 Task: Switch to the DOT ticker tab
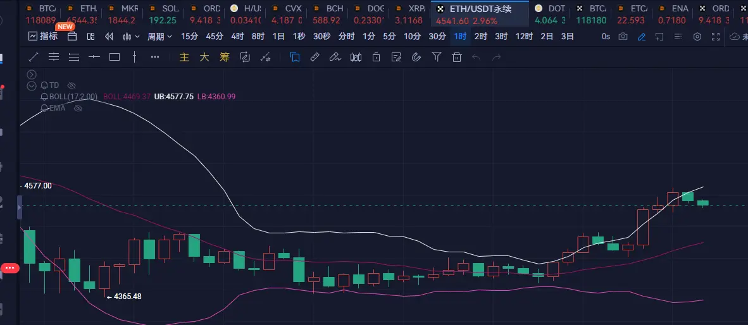[x=550, y=15]
